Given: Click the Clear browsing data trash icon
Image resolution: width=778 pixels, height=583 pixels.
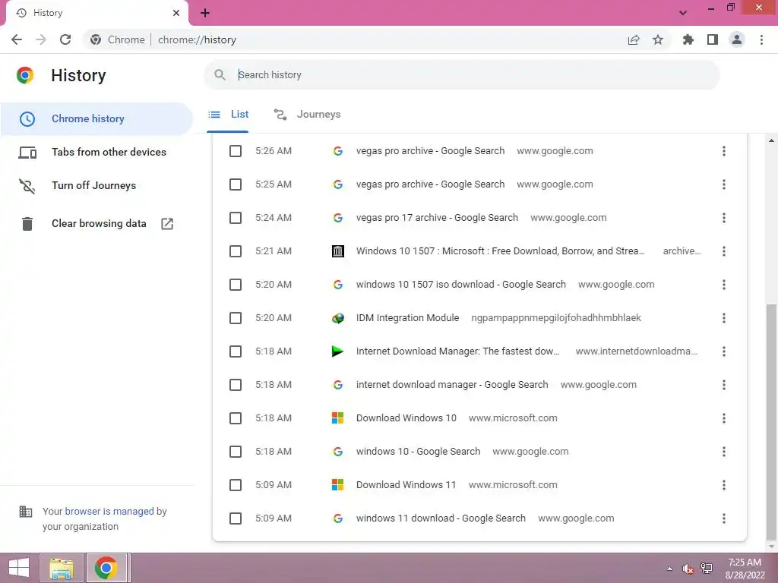Looking at the screenshot, I should tap(27, 224).
